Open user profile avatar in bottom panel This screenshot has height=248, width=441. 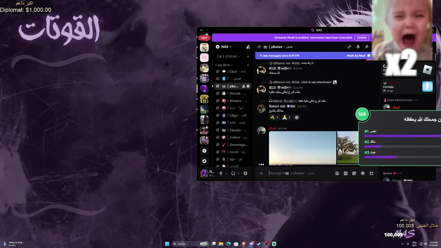[x=204, y=173]
